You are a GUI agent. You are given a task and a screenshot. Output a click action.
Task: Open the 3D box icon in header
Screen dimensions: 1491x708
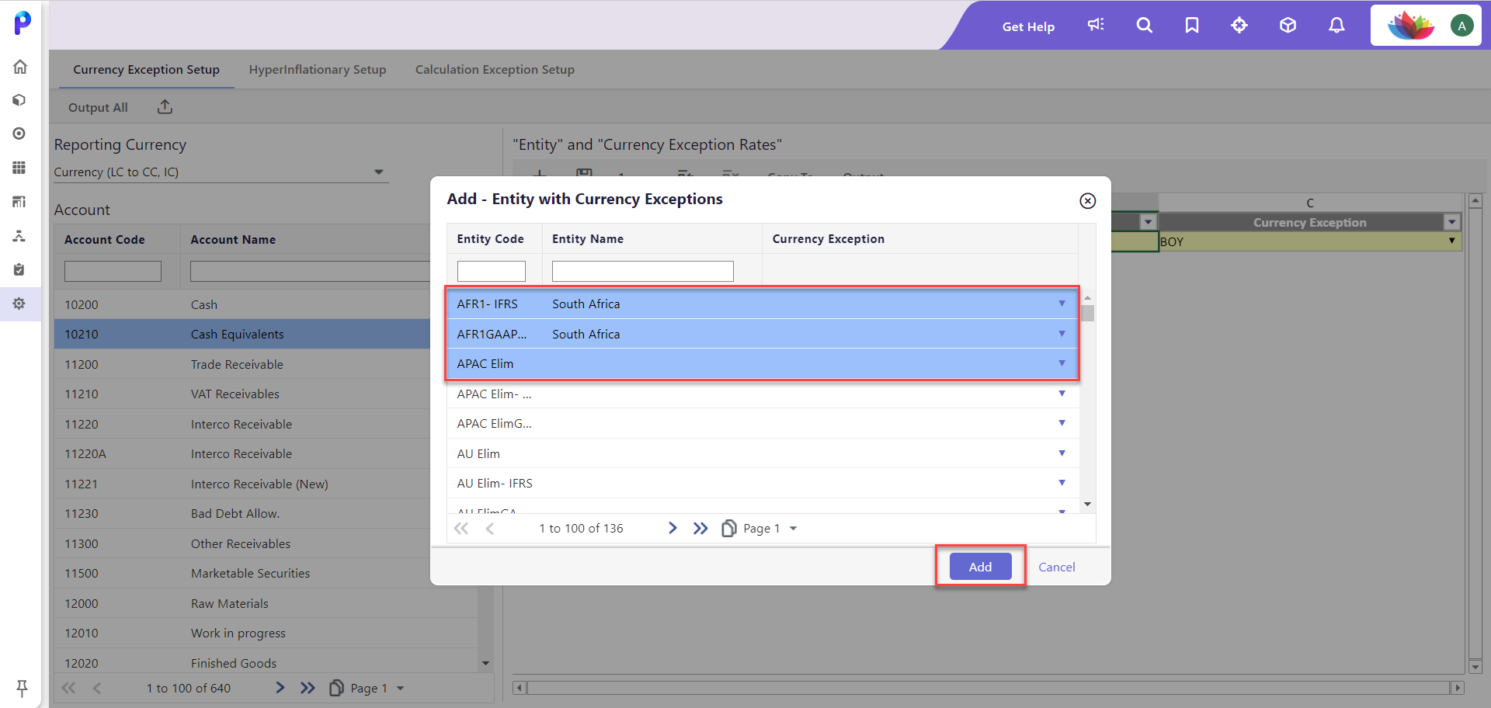coord(1288,25)
